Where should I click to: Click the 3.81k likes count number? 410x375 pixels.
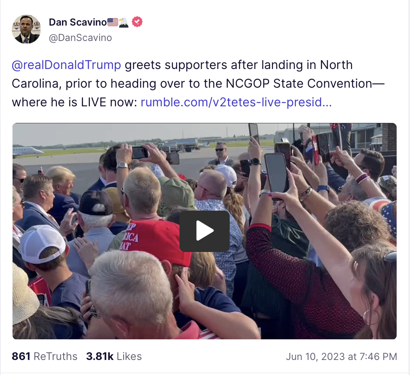click(x=100, y=356)
